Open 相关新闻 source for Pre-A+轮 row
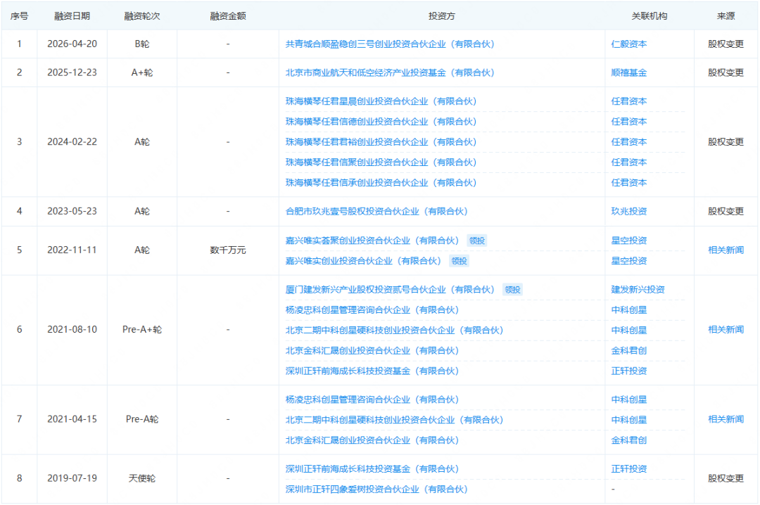 [726, 330]
